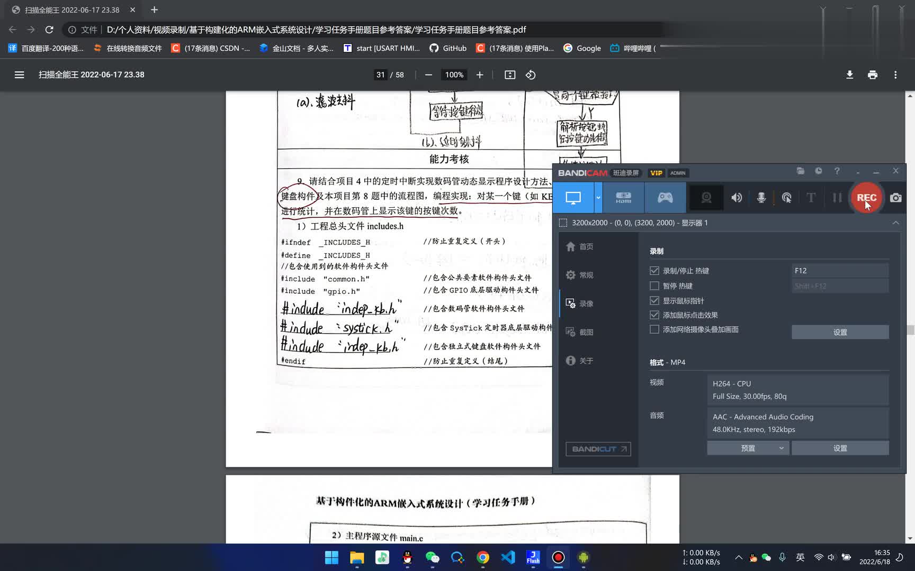Toggle the 显示鼠标指针 checkbox
This screenshot has width=915, height=571.
[654, 301]
